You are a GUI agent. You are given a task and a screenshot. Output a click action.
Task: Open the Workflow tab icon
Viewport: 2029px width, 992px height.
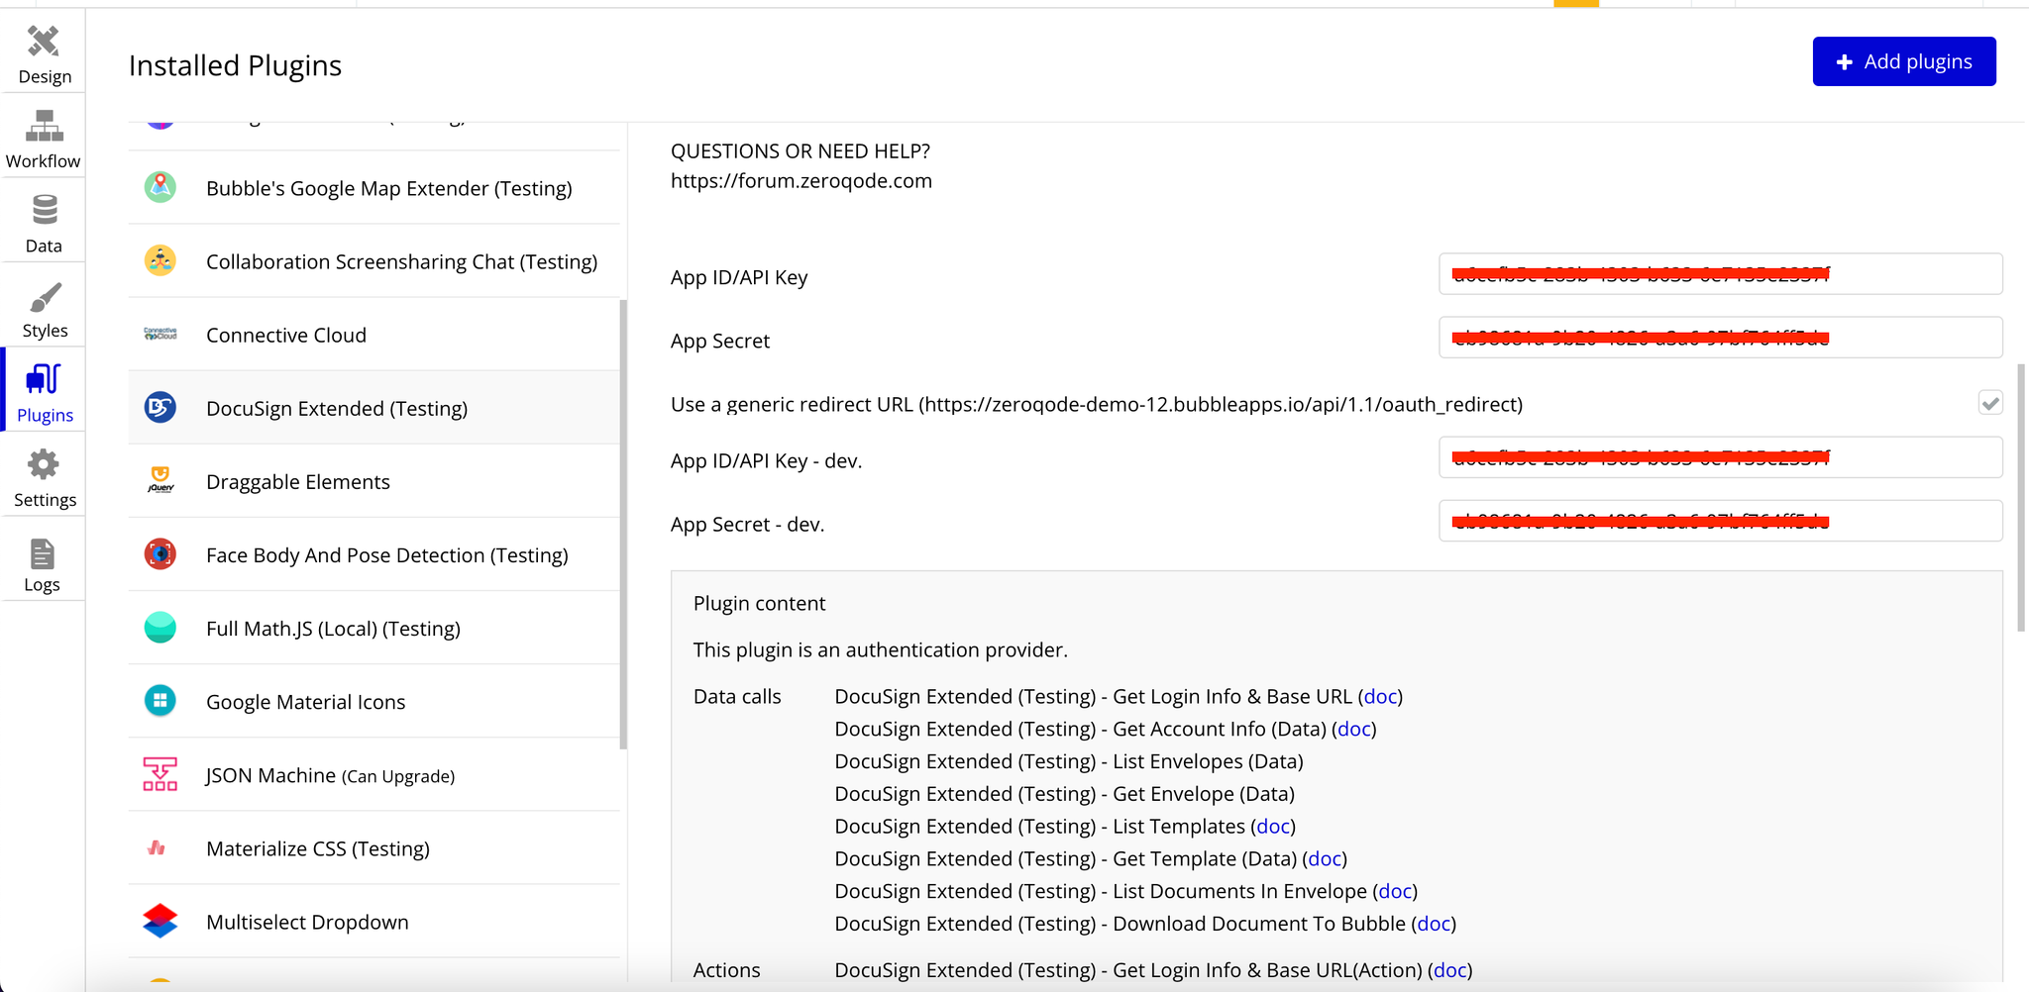[x=44, y=126]
